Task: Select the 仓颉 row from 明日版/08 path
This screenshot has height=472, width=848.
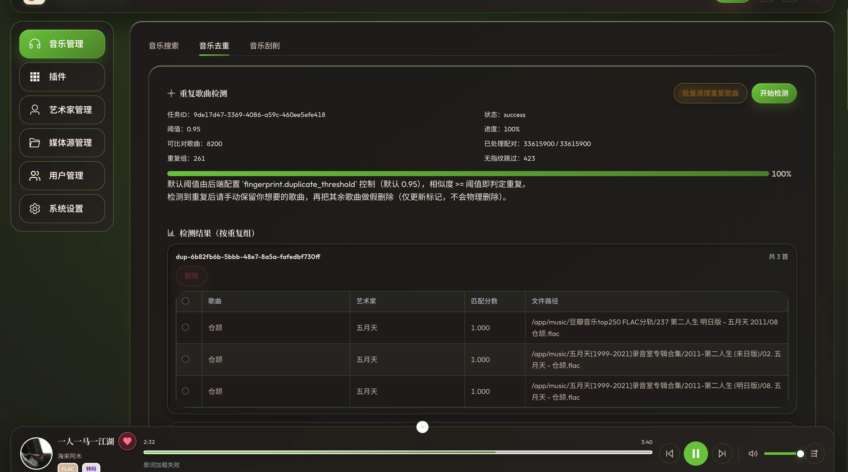Action: click(185, 391)
